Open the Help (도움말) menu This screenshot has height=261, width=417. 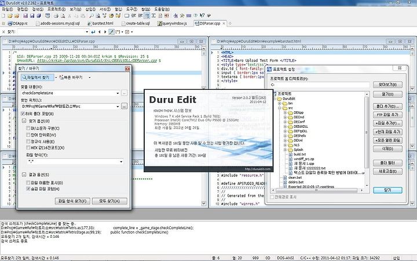coord(162,9)
